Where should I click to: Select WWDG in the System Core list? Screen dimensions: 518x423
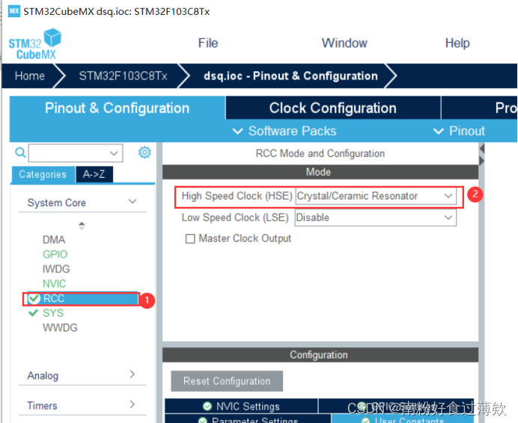60,327
